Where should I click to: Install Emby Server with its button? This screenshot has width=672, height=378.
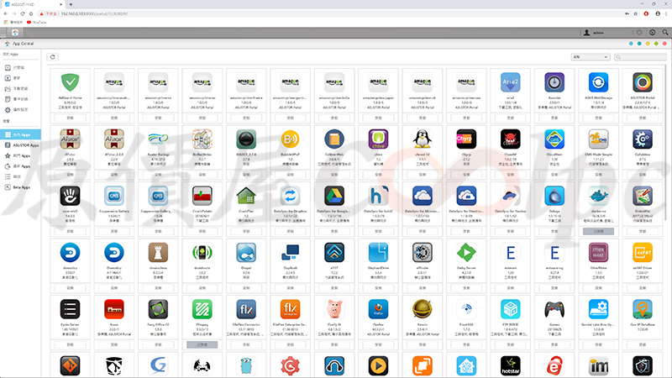[466, 288]
